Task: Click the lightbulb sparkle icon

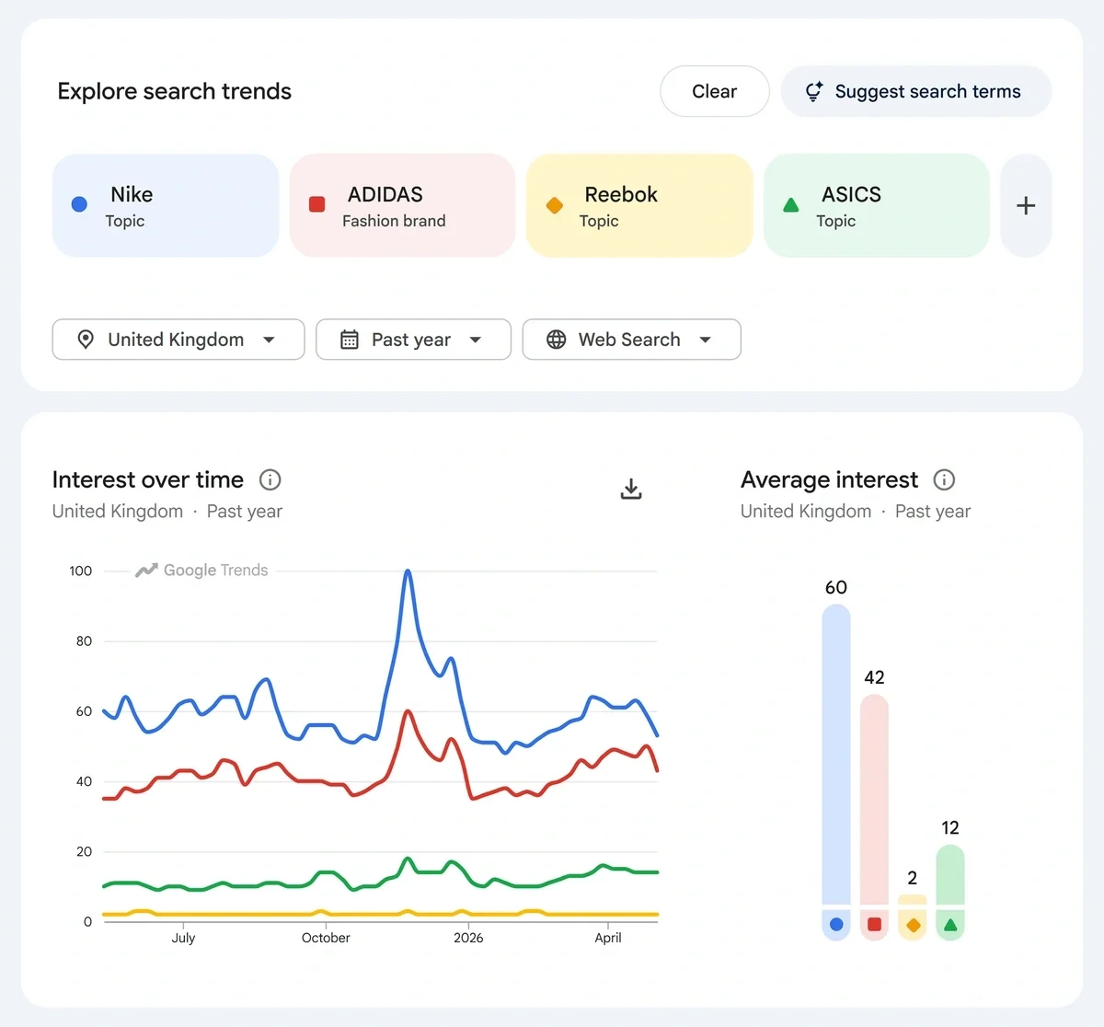Action: coord(813,91)
